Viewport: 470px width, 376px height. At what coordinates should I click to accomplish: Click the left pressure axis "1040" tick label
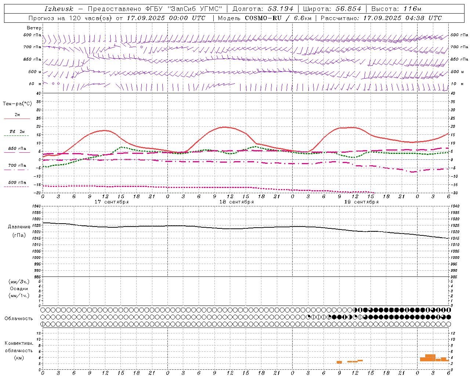(35, 206)
